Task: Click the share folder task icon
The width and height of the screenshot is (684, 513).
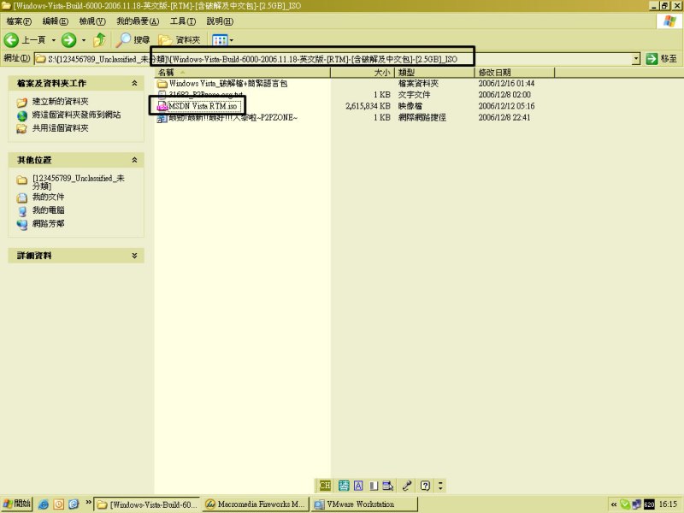Action: coord(22,129)
